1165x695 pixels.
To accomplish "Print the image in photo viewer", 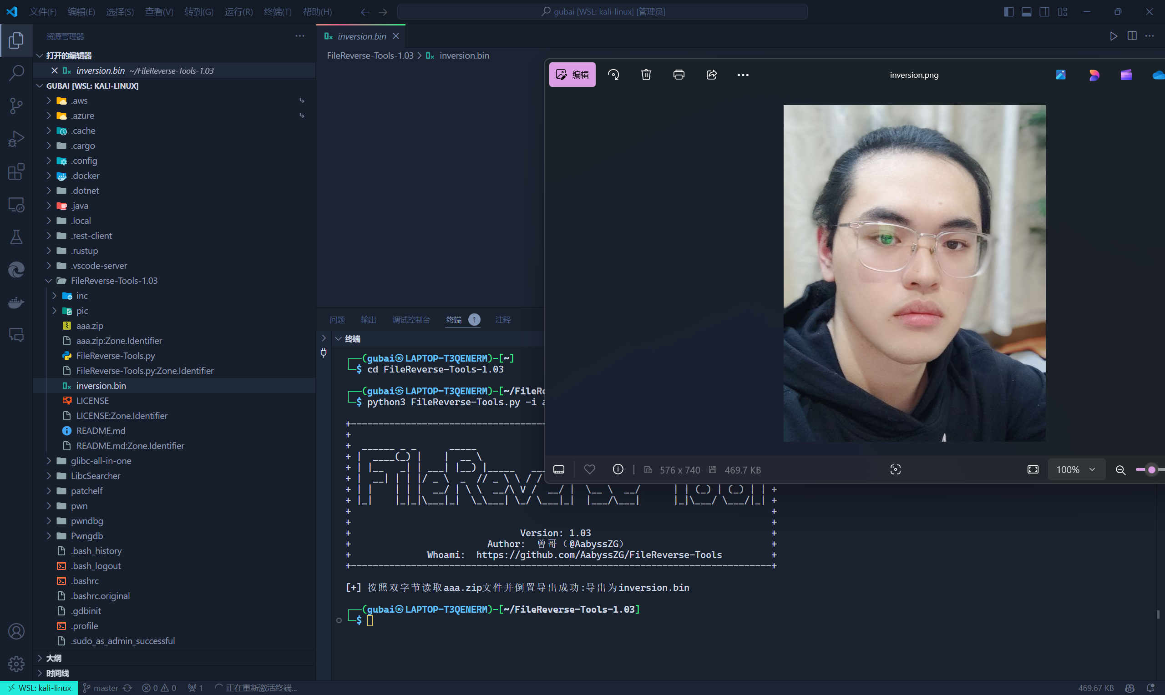I will click(x=679, y=75).
